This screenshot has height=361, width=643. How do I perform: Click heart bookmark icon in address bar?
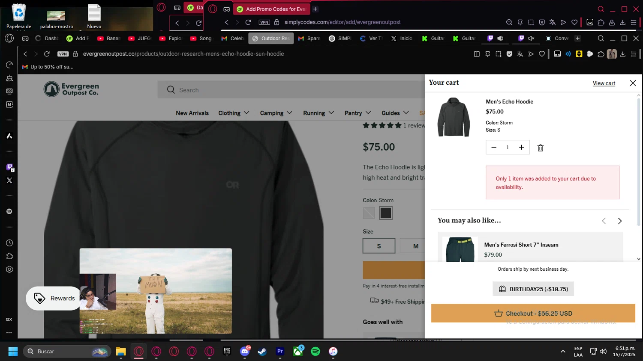[x=542, y=54]
